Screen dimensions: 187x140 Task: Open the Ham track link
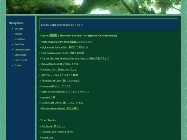pyautogui.click(x=47, y=137)
